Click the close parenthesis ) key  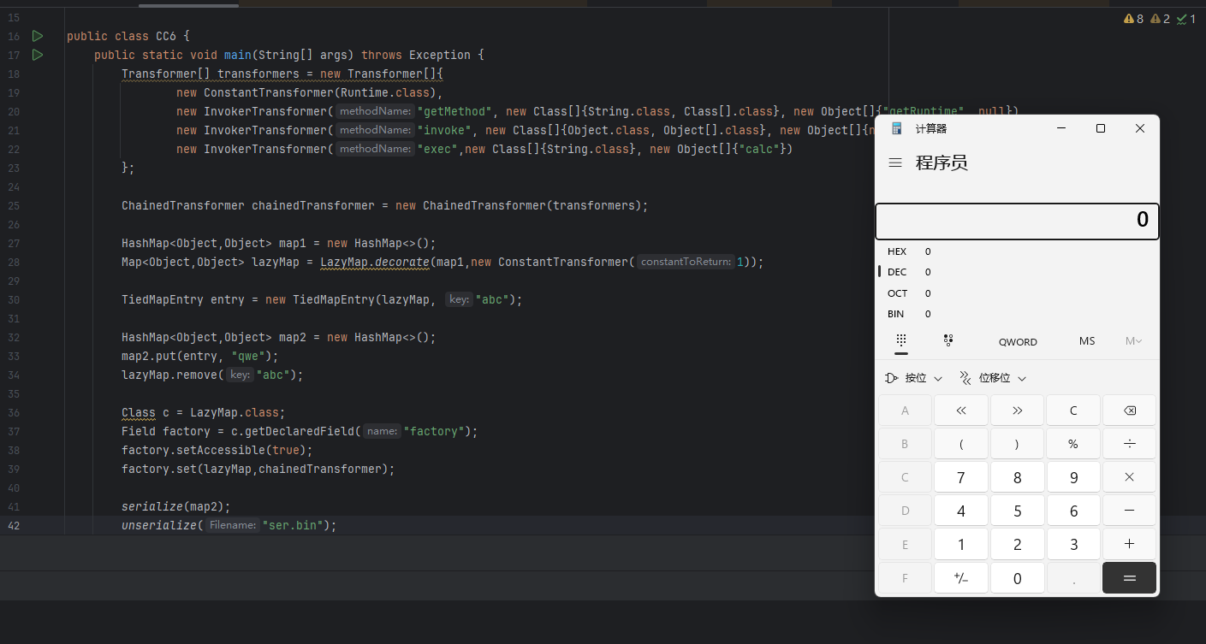tap(1017, 444)
